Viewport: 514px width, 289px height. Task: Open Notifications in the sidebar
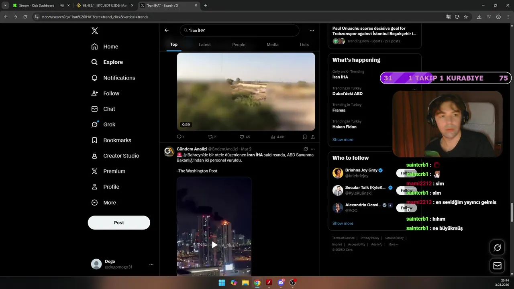tap(113, 78)
